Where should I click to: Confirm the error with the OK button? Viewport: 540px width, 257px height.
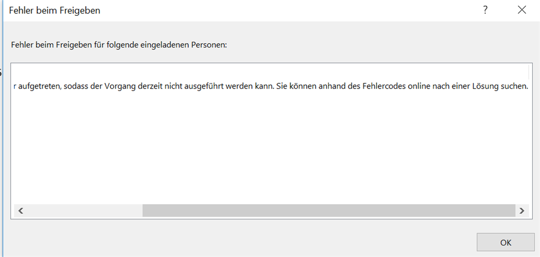pos(506,243)
